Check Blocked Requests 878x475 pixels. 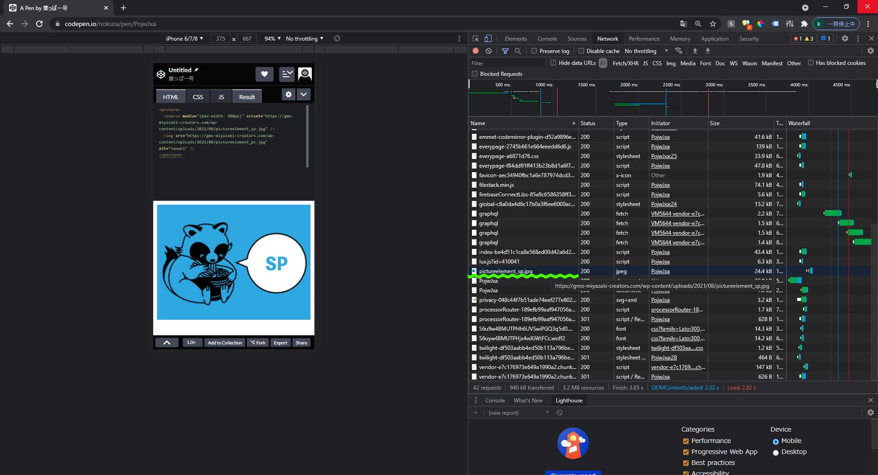(475, 74)
